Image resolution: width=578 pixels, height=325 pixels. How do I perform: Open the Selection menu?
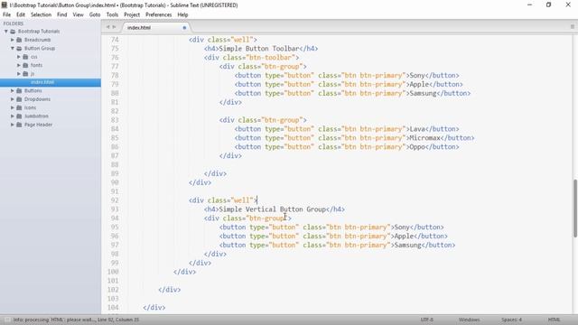[41, 14]
